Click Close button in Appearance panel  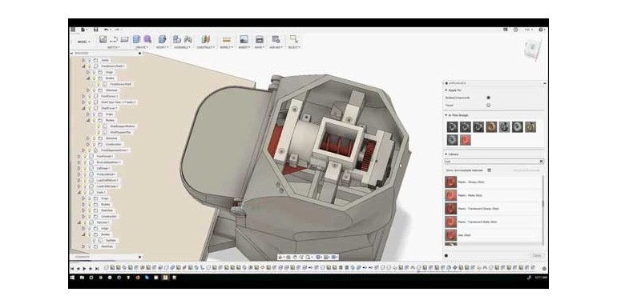(537, 256)
